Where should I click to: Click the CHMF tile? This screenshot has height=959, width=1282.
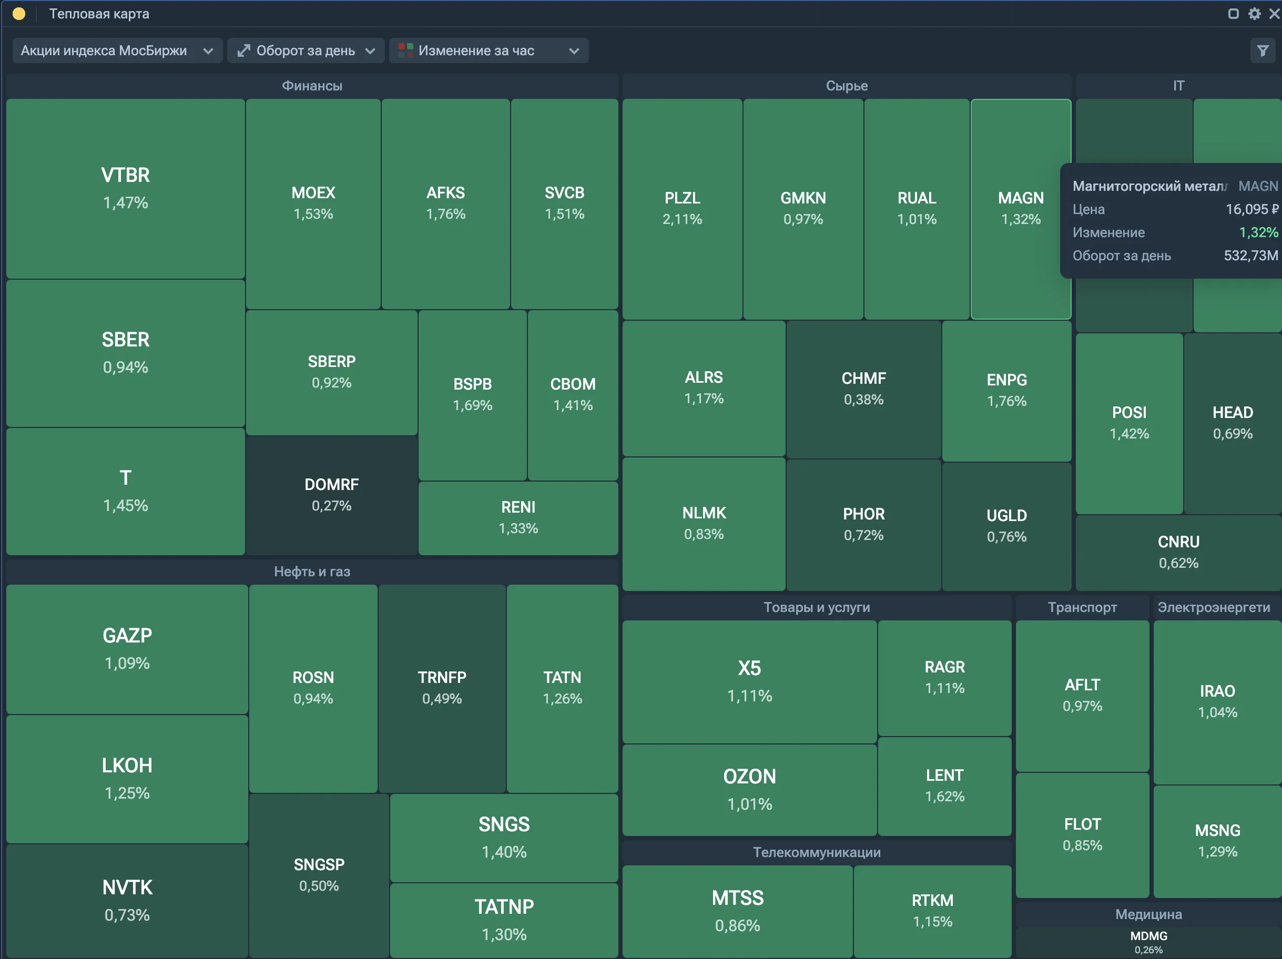[x=863, y=390]
